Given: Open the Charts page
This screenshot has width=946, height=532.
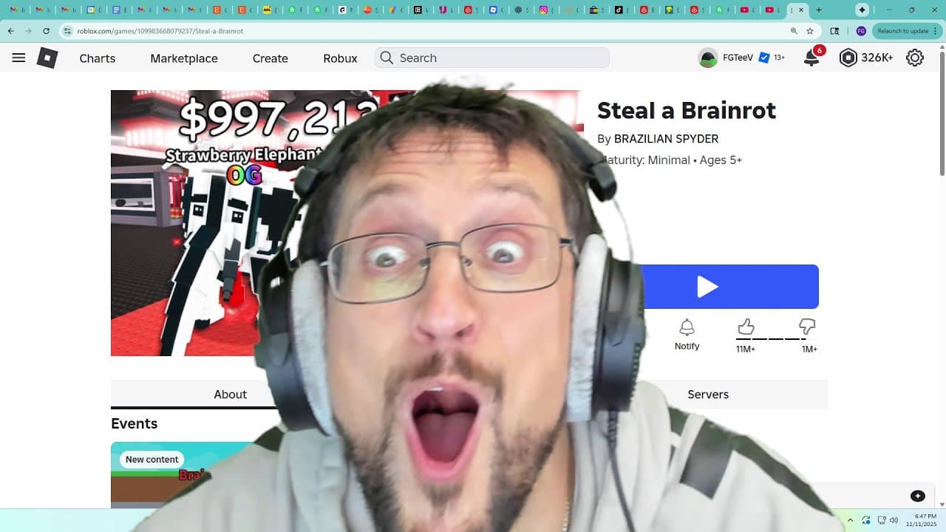Looking at the screenshot, I should (98, 58).
